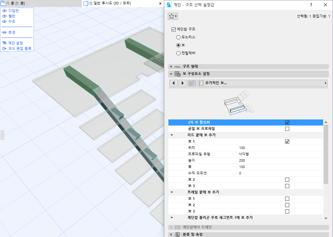Click the 모드 편집 종료 exit icon

pos(4,49)
